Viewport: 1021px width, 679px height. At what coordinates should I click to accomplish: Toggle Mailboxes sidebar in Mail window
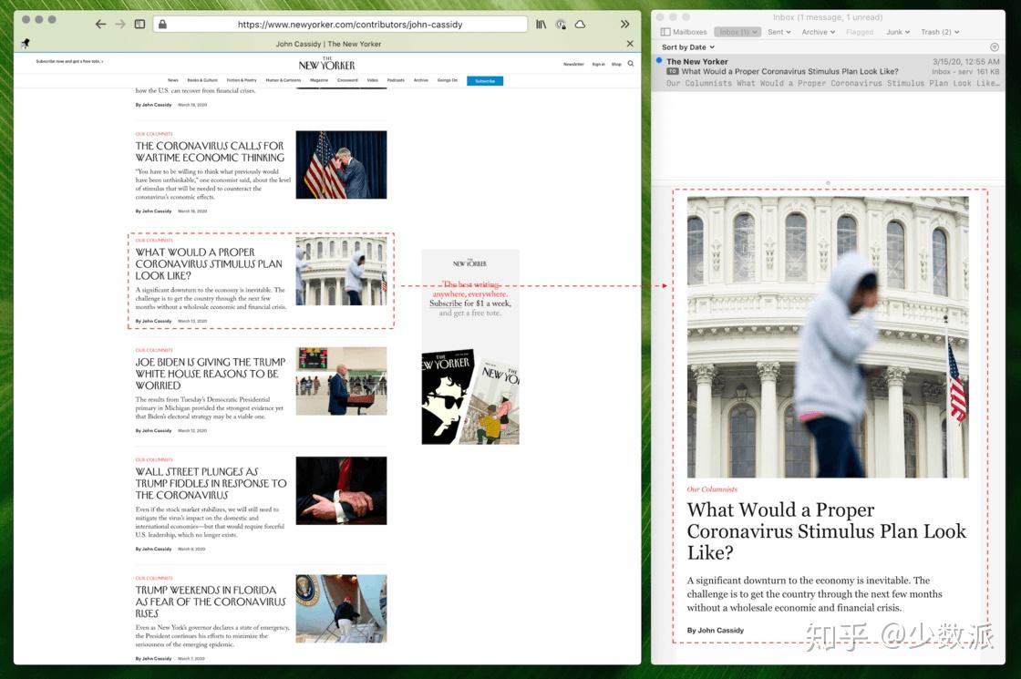point(683,32)
